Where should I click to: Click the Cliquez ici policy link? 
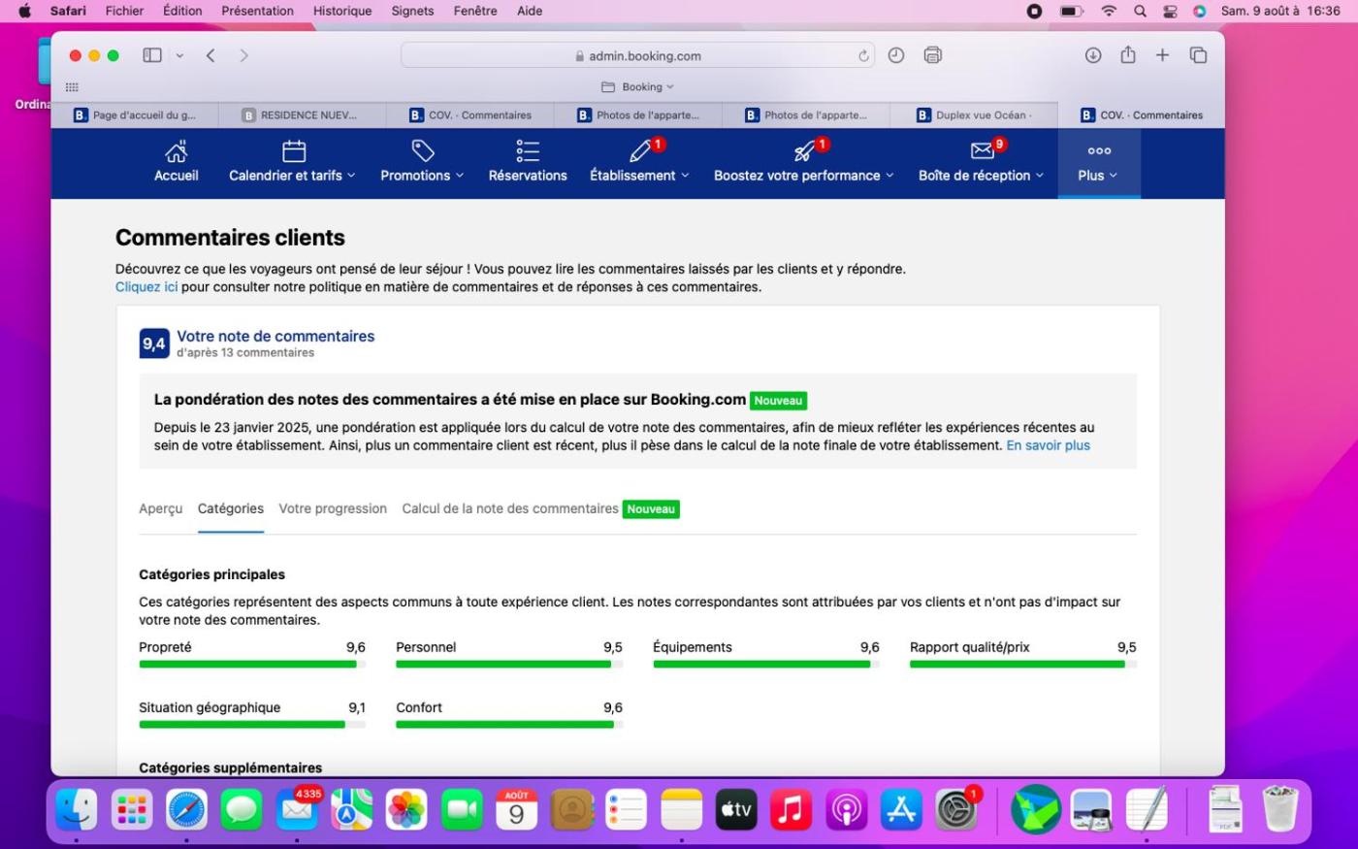[146, 287]
